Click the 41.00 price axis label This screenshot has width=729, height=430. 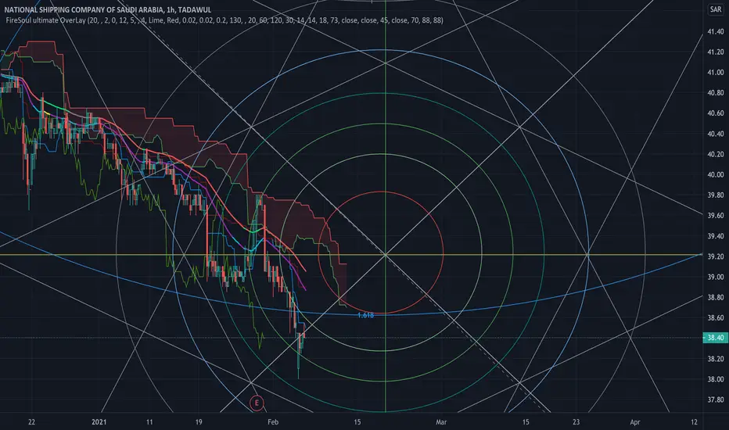tap(716, 73)
